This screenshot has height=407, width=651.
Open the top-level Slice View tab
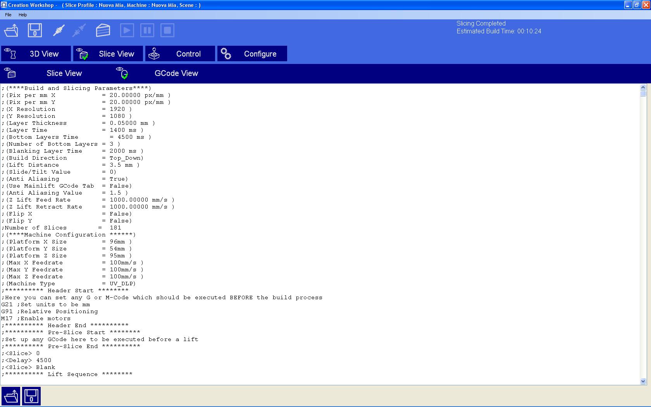click(x=108, y=54)
